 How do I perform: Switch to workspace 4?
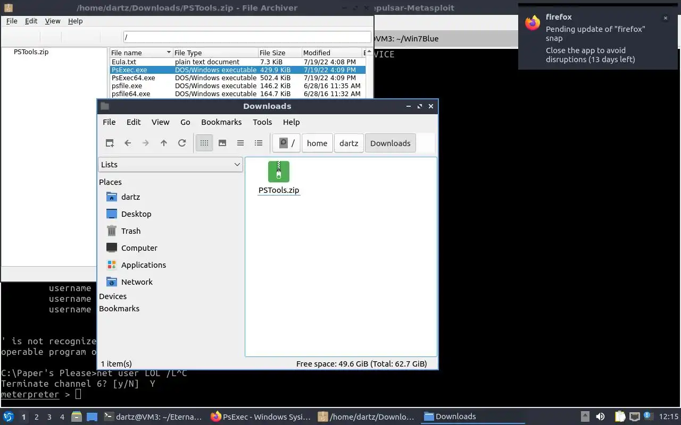click(x=62, y=417)
